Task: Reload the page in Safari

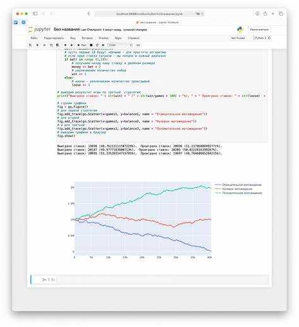Action: point(202,14)
